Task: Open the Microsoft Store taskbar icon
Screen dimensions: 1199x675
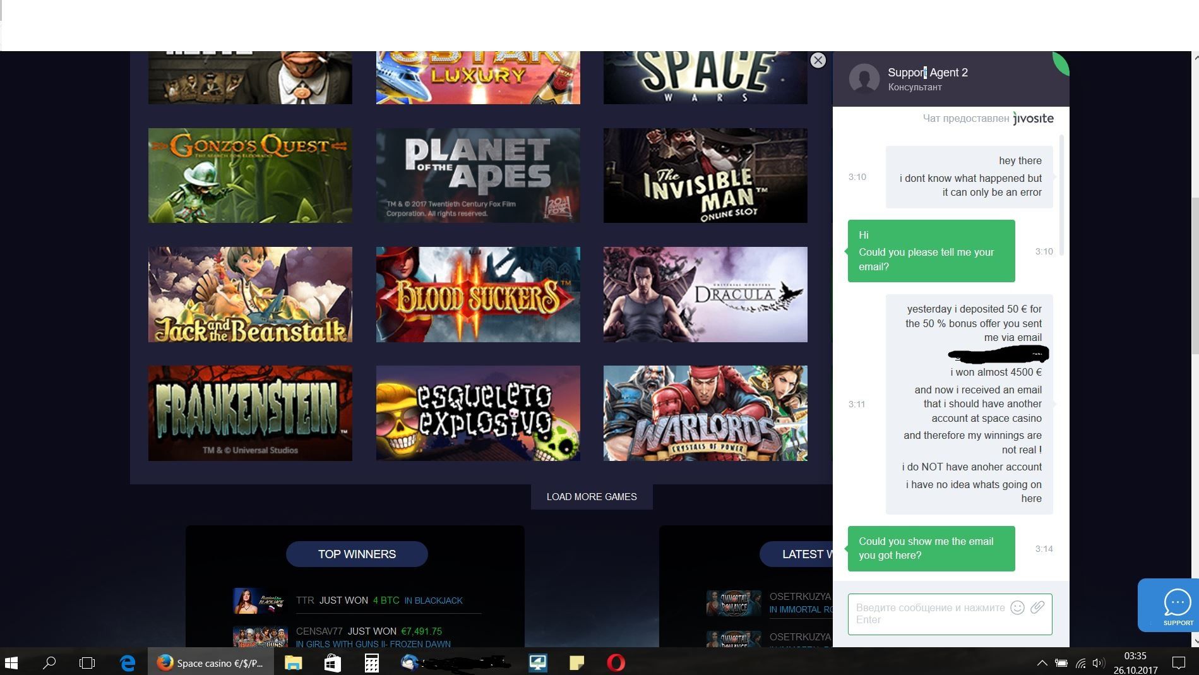Action: pos(332,662)
